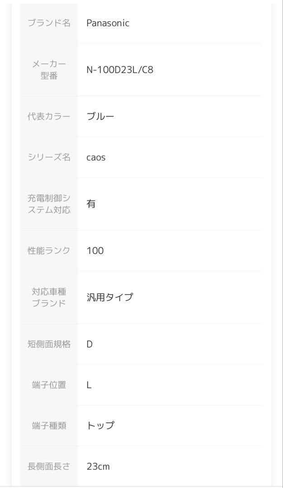Select the 代表カラー label

pyautogui.click(x=49, y=117)
